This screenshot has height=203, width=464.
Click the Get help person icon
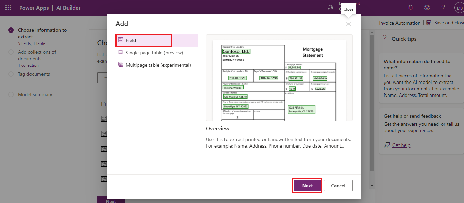[387, 145]
